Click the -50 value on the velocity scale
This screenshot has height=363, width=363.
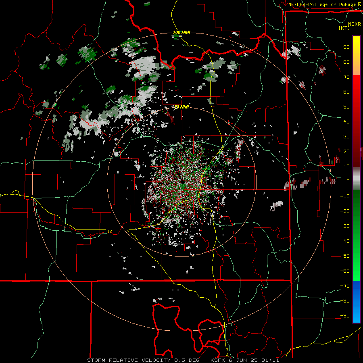click(x=345, y=256)
